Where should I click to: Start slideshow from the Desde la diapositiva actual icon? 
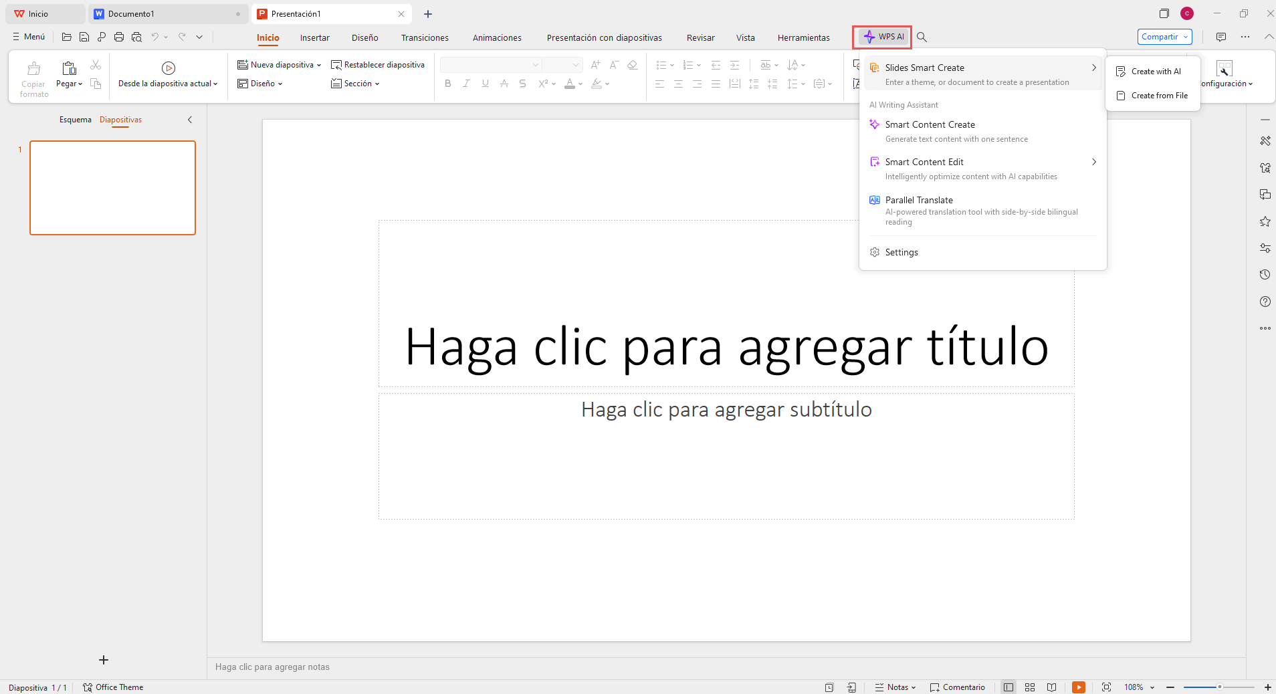click(x=169, y=68)
